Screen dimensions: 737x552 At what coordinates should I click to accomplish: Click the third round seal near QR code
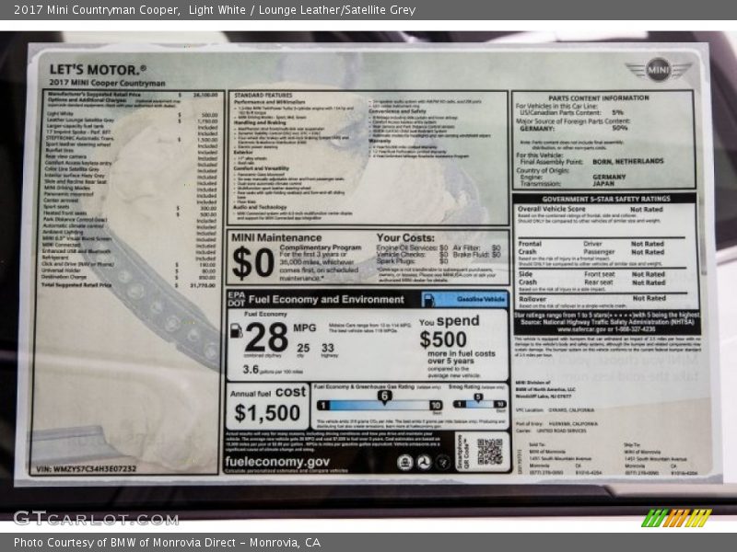443,463
